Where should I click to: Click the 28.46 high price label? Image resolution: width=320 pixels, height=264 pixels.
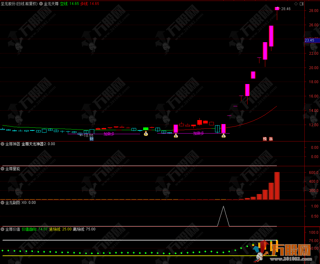286,9
